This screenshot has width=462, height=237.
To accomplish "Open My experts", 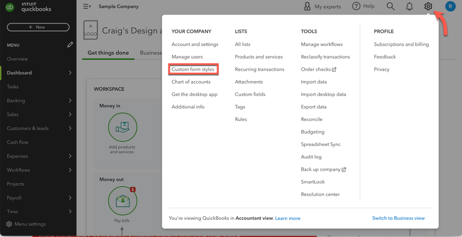I will 322,6.
